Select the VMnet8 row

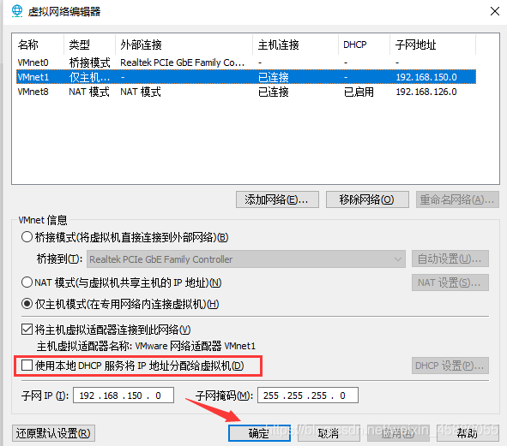pyautogui.click(x=245, y=92)
